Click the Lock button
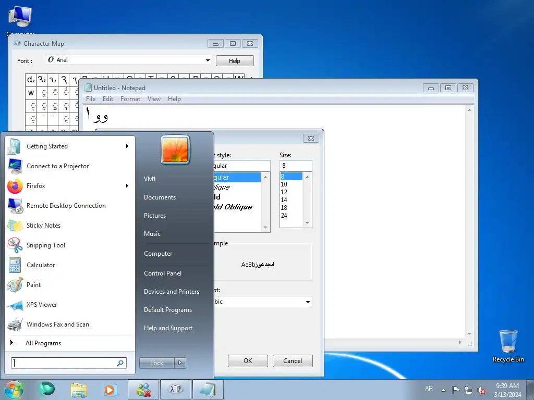The image size is (534, 400). pyautogui.click(x=157, y=363)
